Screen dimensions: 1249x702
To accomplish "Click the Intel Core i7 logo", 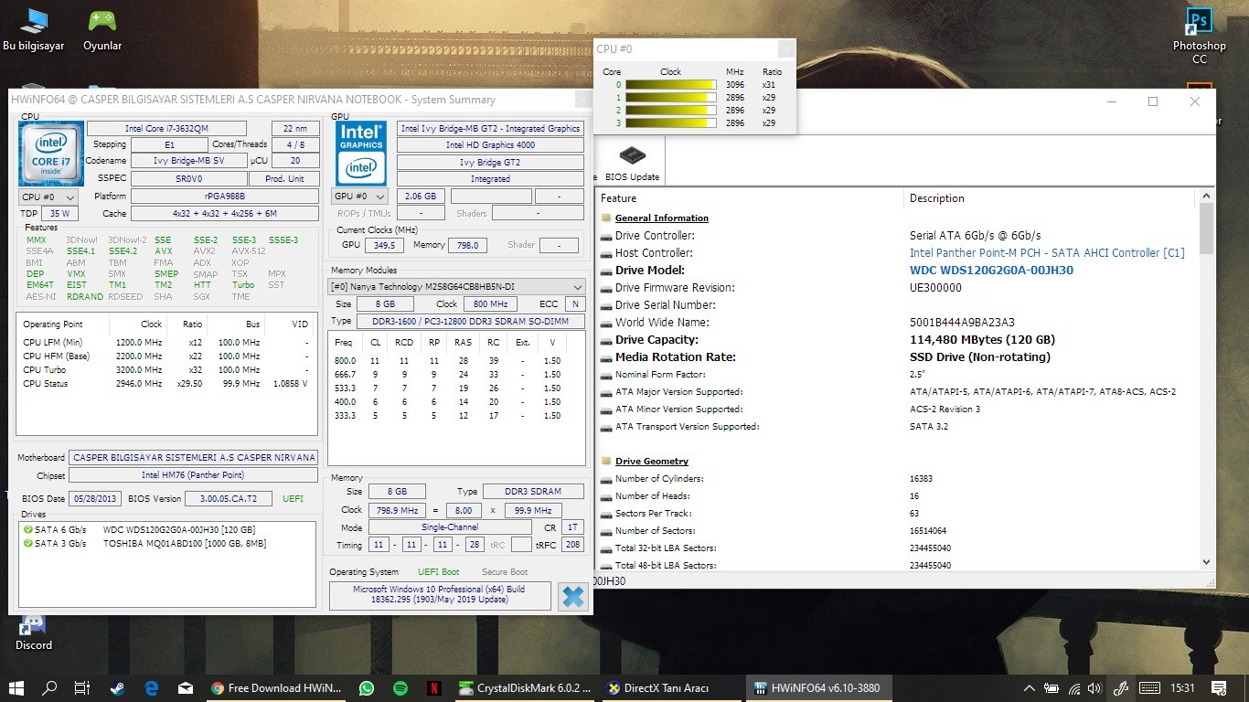I will [x=50, y=154].
